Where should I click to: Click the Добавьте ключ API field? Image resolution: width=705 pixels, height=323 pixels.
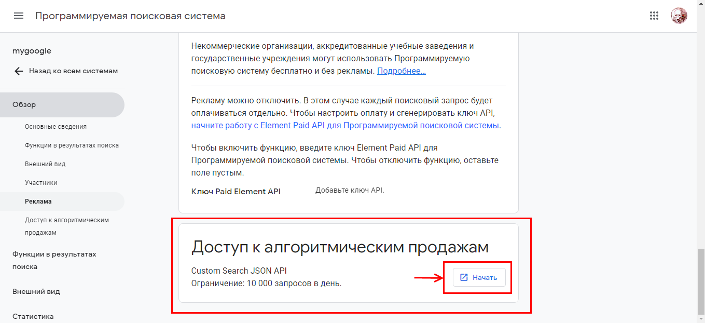pos(350,191)
